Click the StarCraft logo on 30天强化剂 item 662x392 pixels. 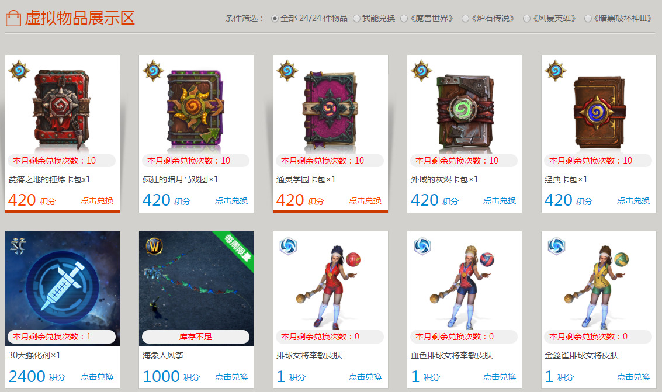(x=18, y=245)
